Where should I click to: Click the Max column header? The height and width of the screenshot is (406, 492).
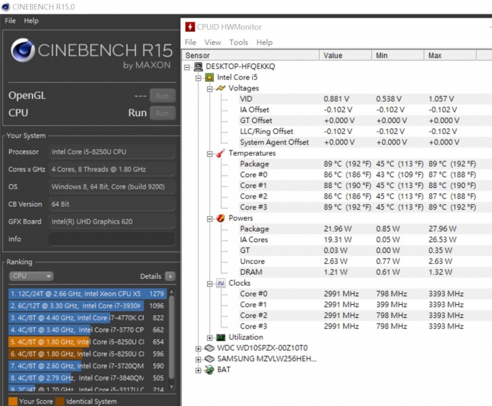(450, 55)
